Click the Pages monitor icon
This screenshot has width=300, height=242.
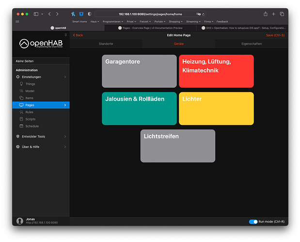click(x=21, y=105)
